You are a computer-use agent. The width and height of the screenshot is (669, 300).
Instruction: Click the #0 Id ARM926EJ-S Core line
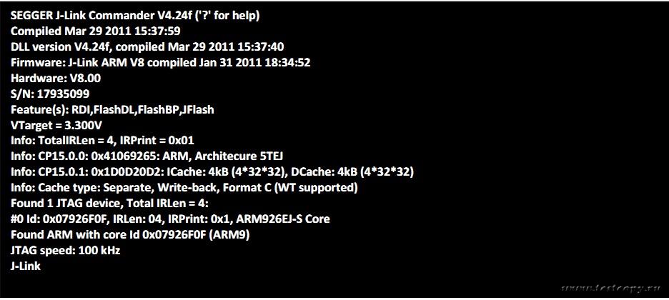click(170, 219)
